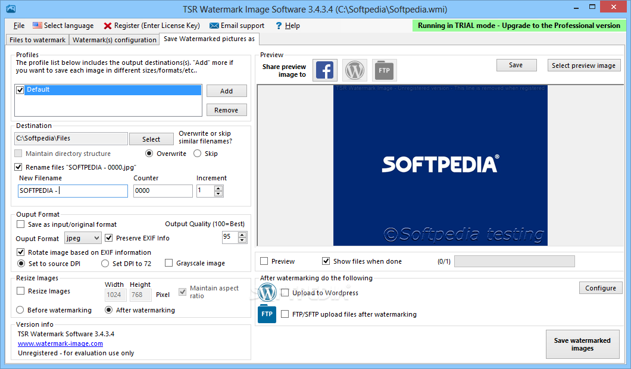Toggle the Rename files checkbox

pyautogui.click(x=18, y=167)
